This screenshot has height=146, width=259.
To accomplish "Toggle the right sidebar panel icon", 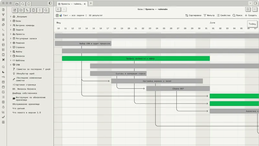I will tap(255, 3).
